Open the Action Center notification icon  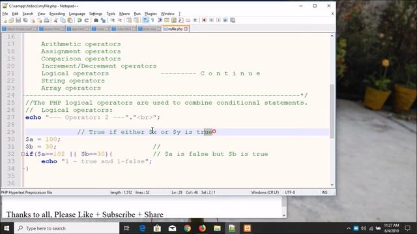[x=407, y=228]
